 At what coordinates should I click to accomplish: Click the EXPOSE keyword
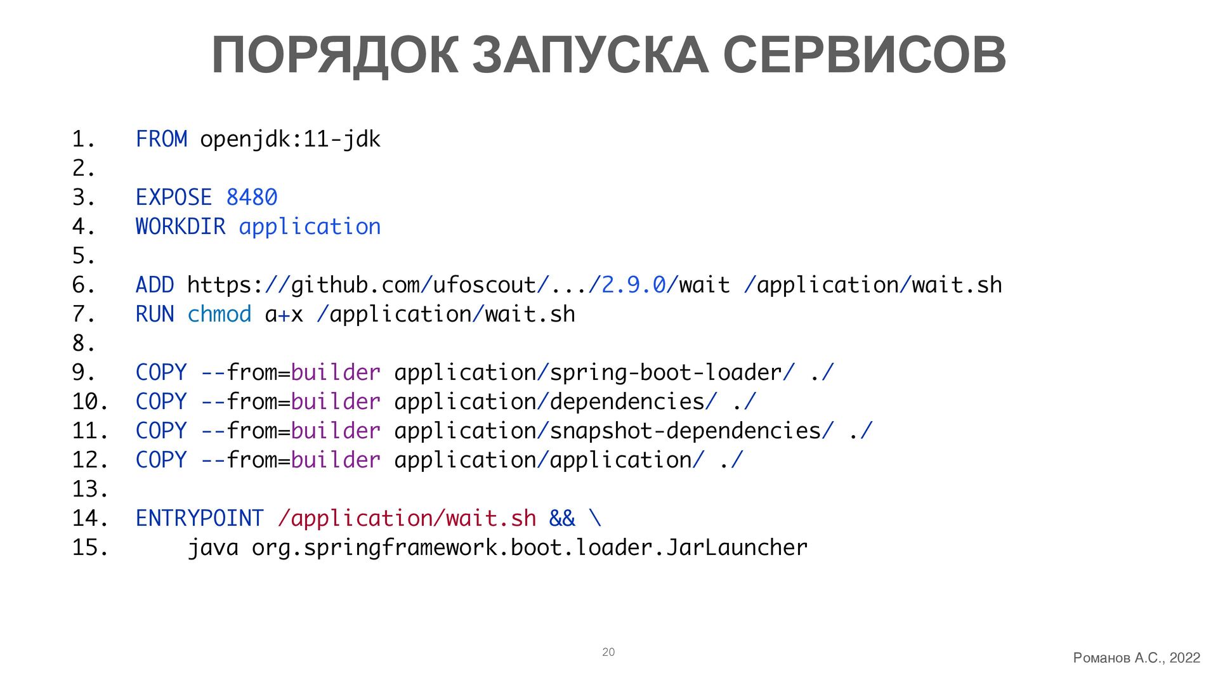coord(174,197)
